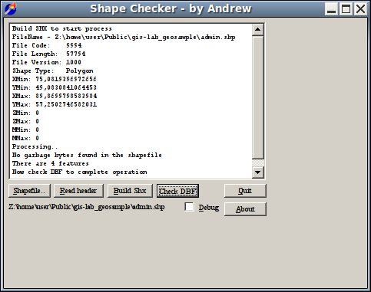Click the 'ZMax: 0' line

pos(25,121)
